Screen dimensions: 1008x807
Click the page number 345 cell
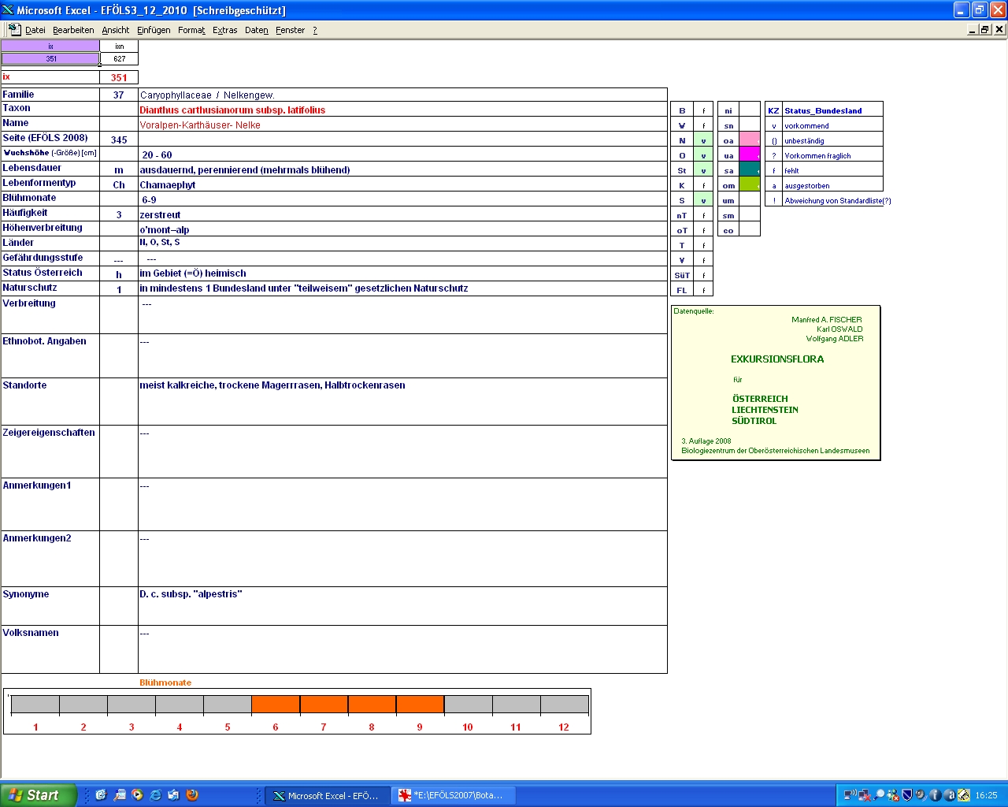tap(119, 139)
